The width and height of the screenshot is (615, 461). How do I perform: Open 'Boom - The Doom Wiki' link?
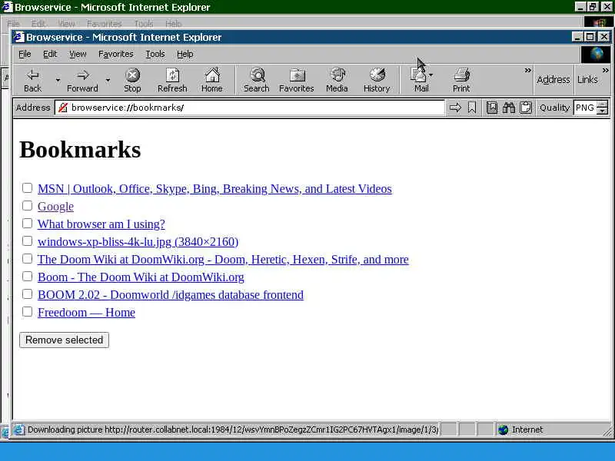pos(141,277)
